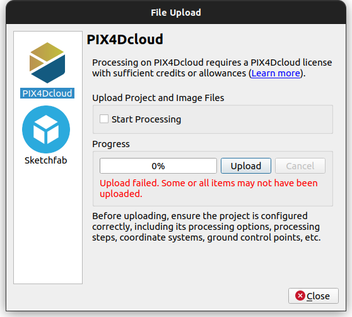Dismiss the dialog with the Close button
The height and width of the screenshot is (317, 352).
[314, 296]
